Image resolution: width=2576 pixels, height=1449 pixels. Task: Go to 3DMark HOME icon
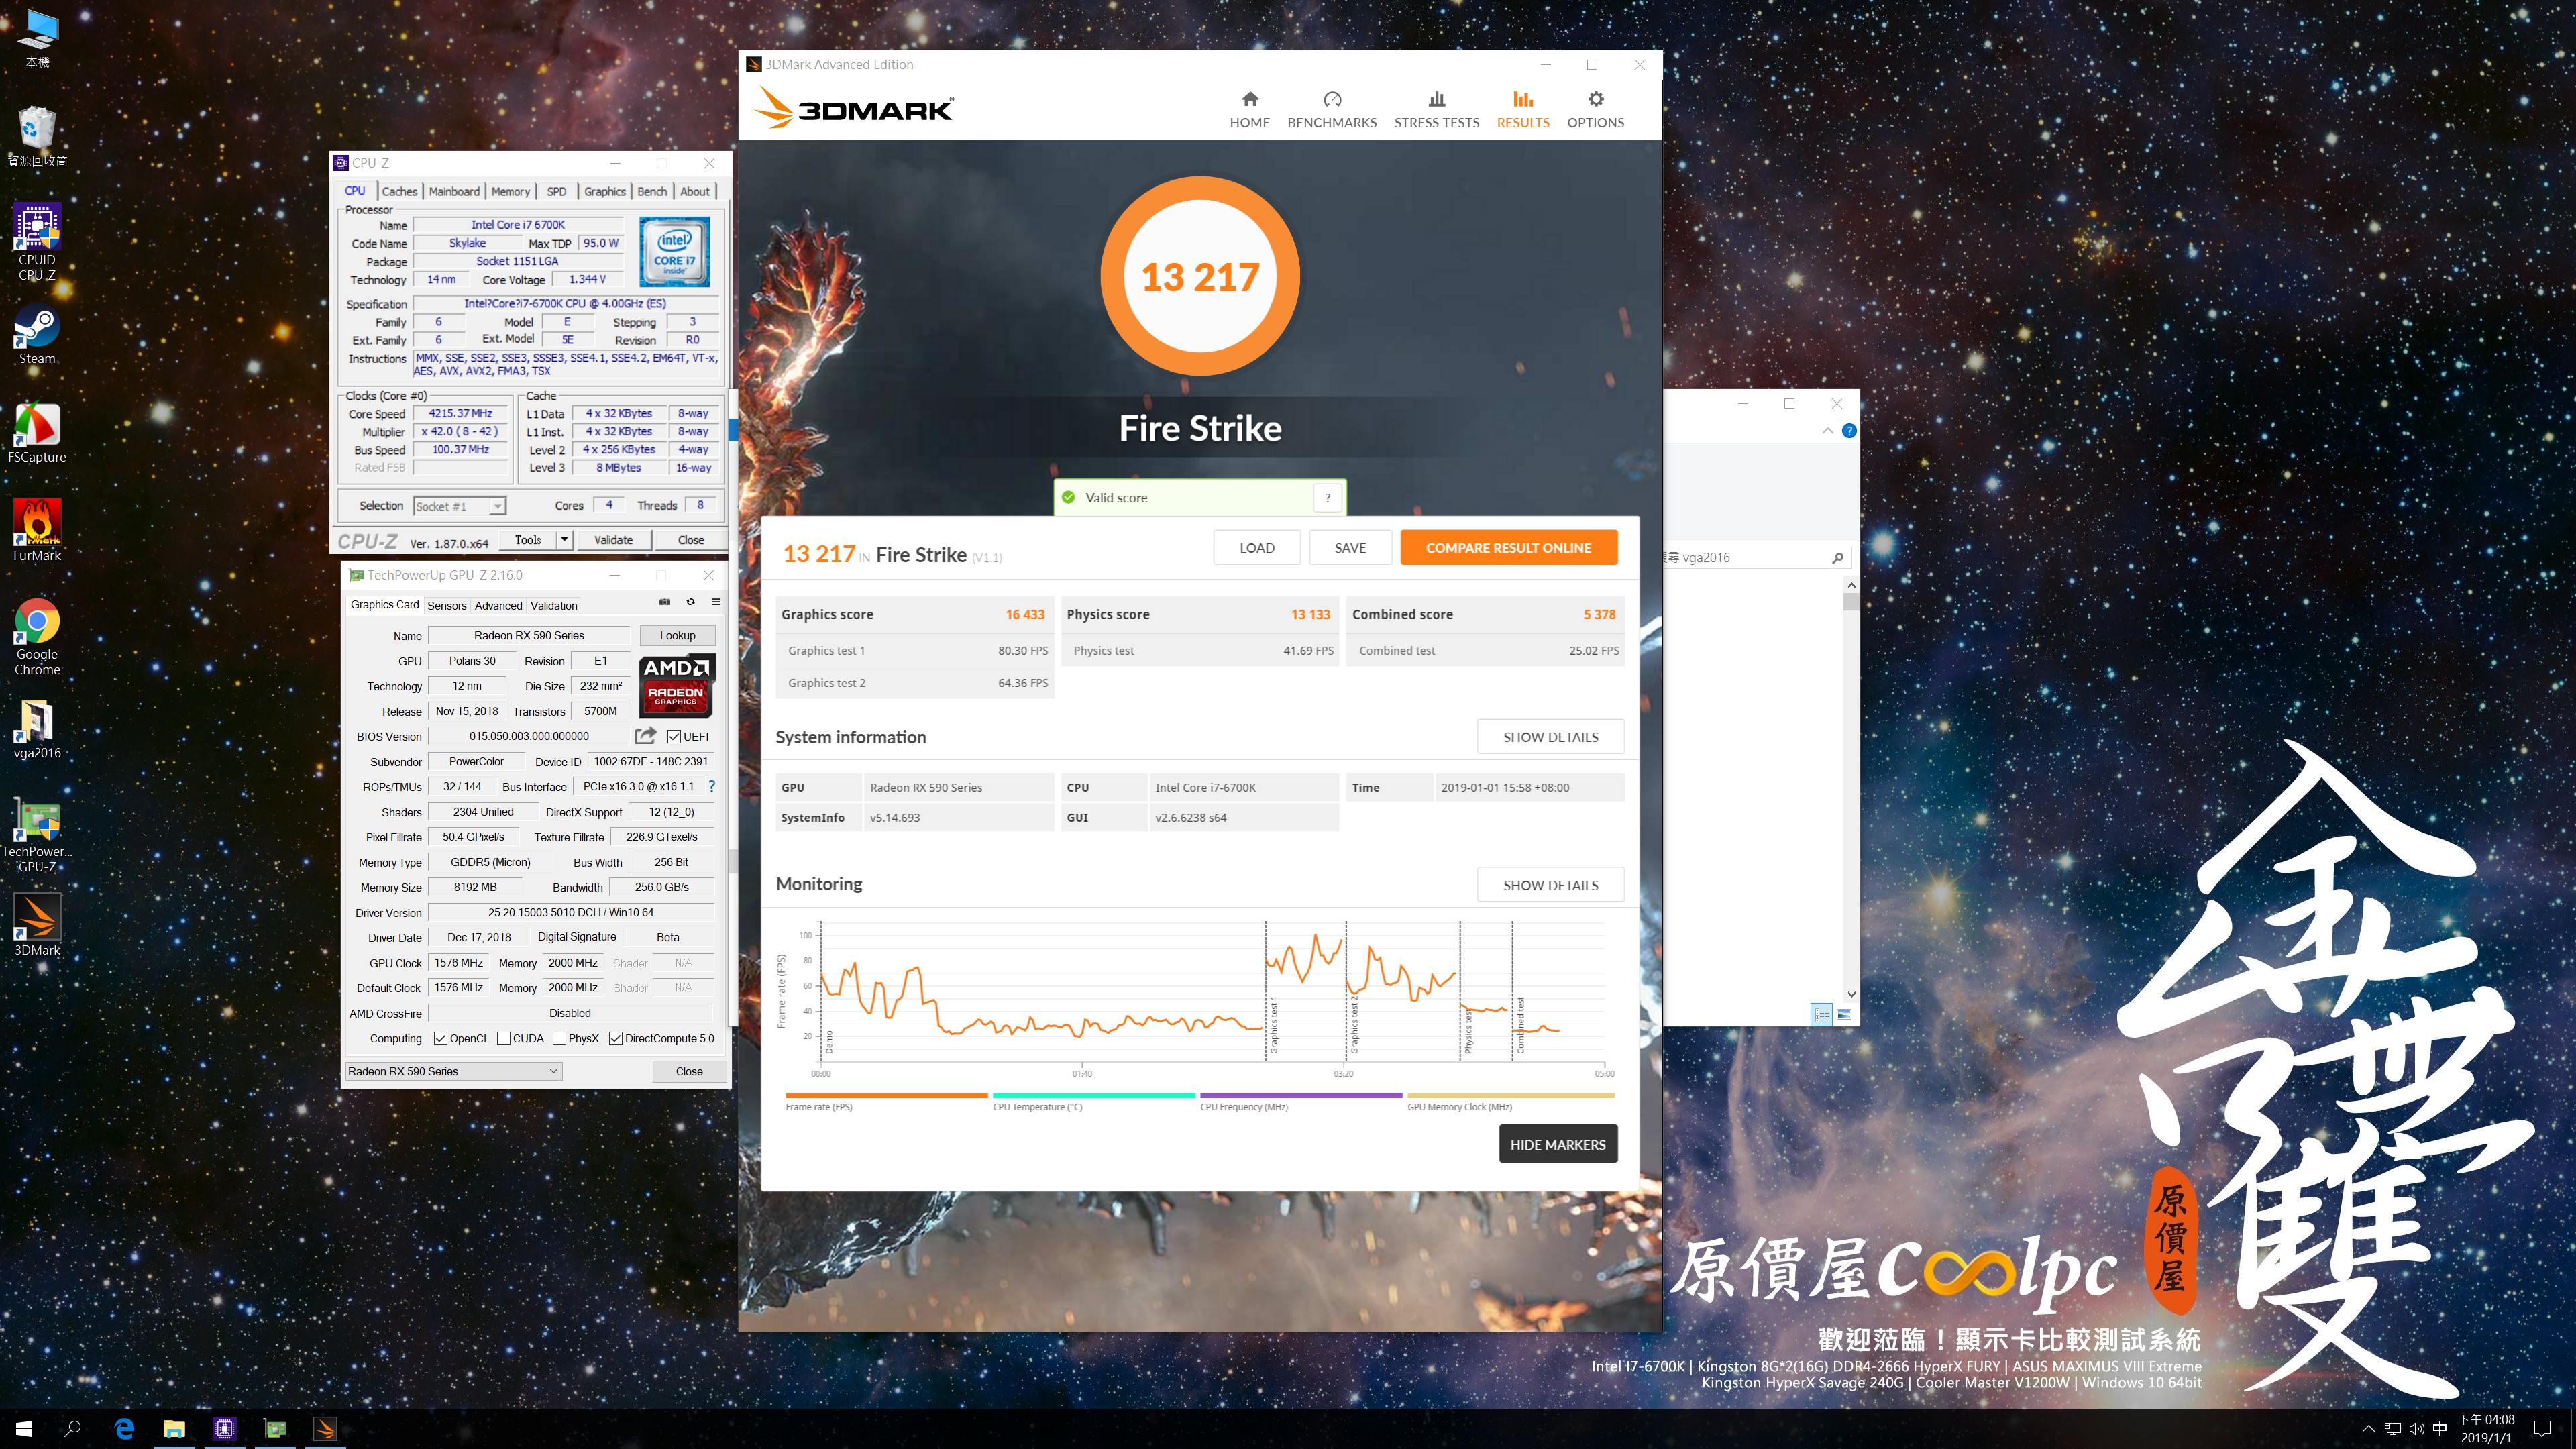[1250, 99]
